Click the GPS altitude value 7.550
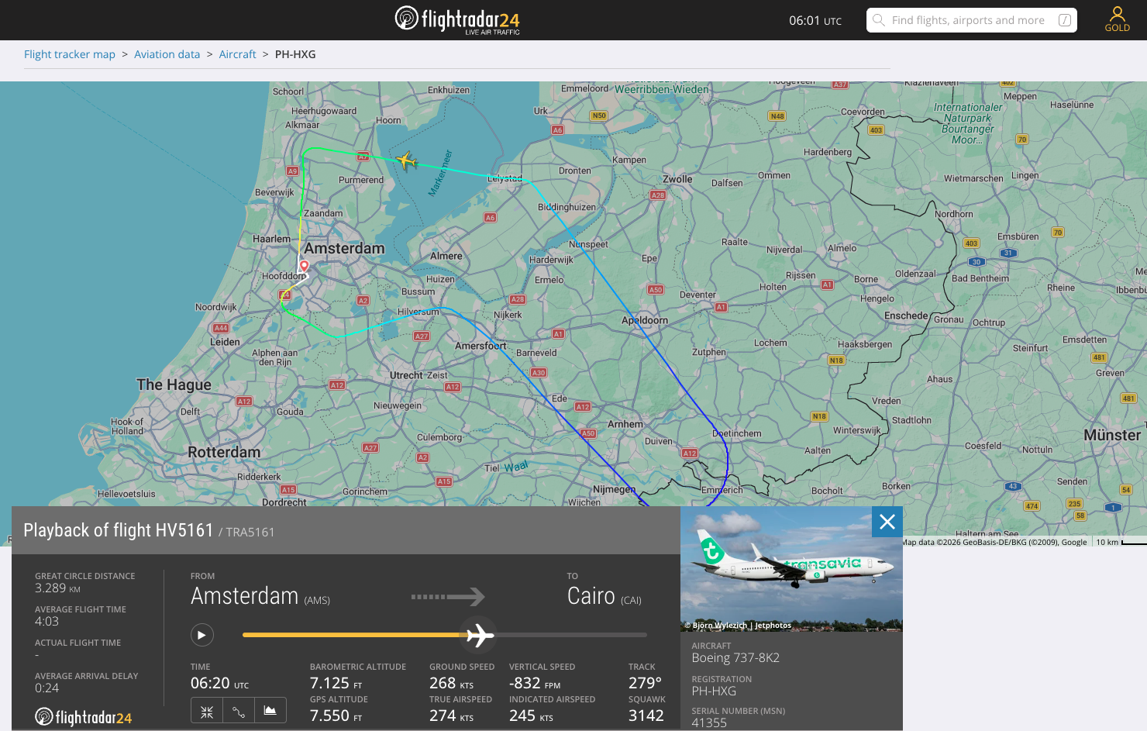The image size is (1147, 731). click(x=329, y=715)
